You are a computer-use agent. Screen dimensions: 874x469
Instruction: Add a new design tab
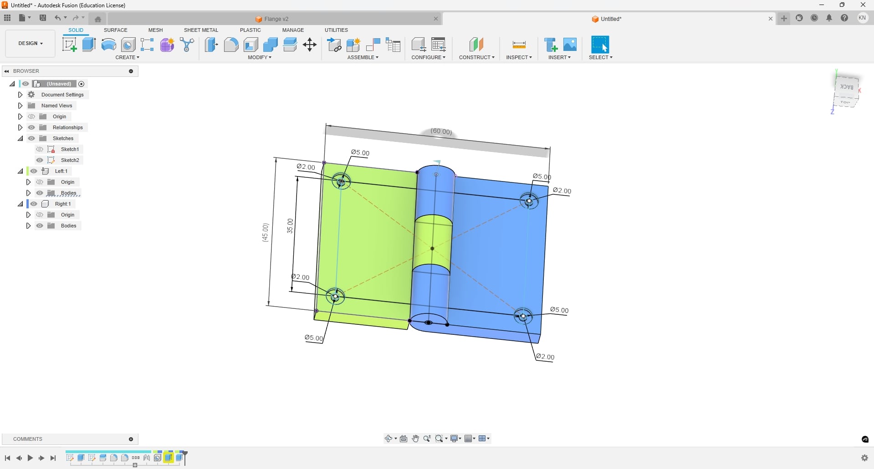[784, 19]
